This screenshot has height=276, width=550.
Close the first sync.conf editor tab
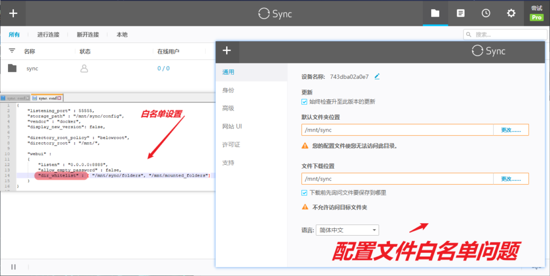click(x=28, y=98)
